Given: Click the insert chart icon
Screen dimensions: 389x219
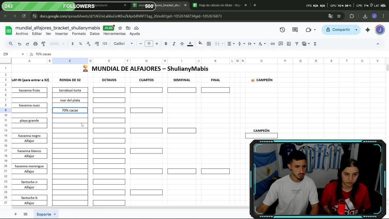Looking at the screenshot, I should click(x=289, y=44).
